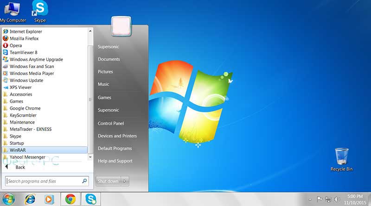Click the Search programs and files field
This screenshot has width=371, height=206.
[x=43, y=181]
